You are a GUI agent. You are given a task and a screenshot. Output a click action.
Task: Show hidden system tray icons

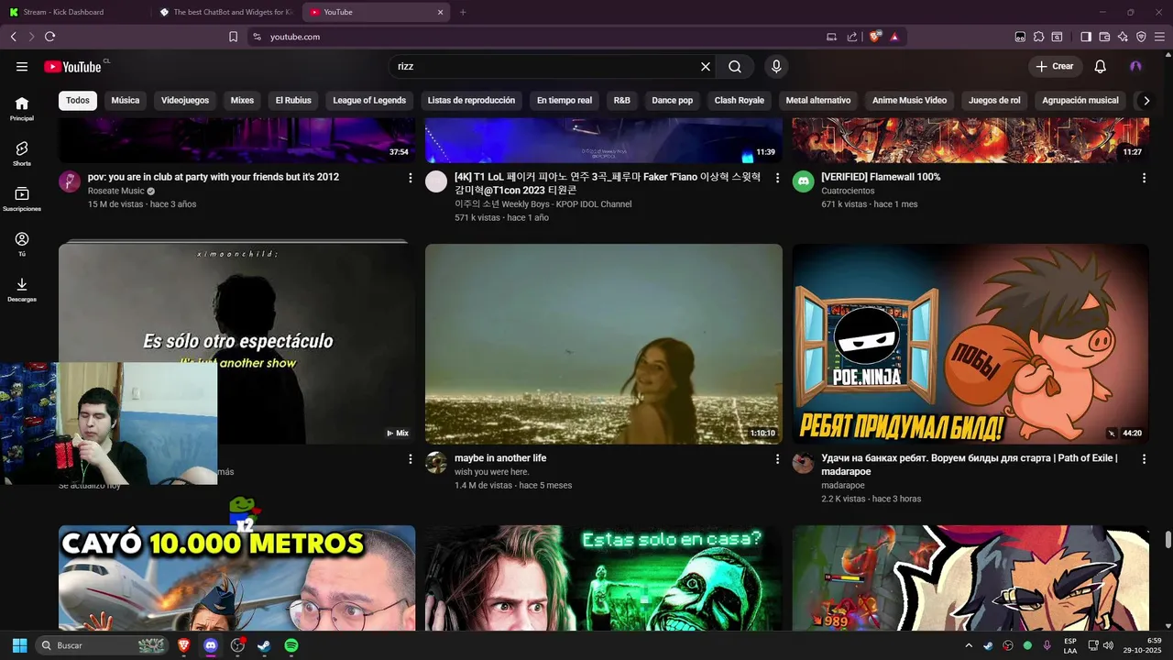(969, 645)
